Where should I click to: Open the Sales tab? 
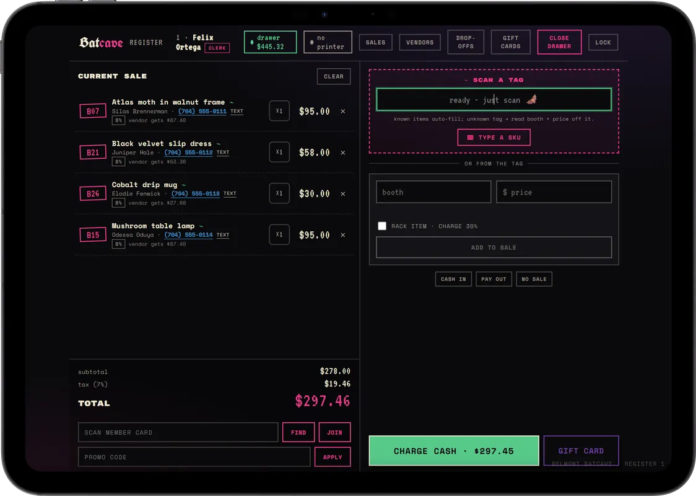(375, 42)
